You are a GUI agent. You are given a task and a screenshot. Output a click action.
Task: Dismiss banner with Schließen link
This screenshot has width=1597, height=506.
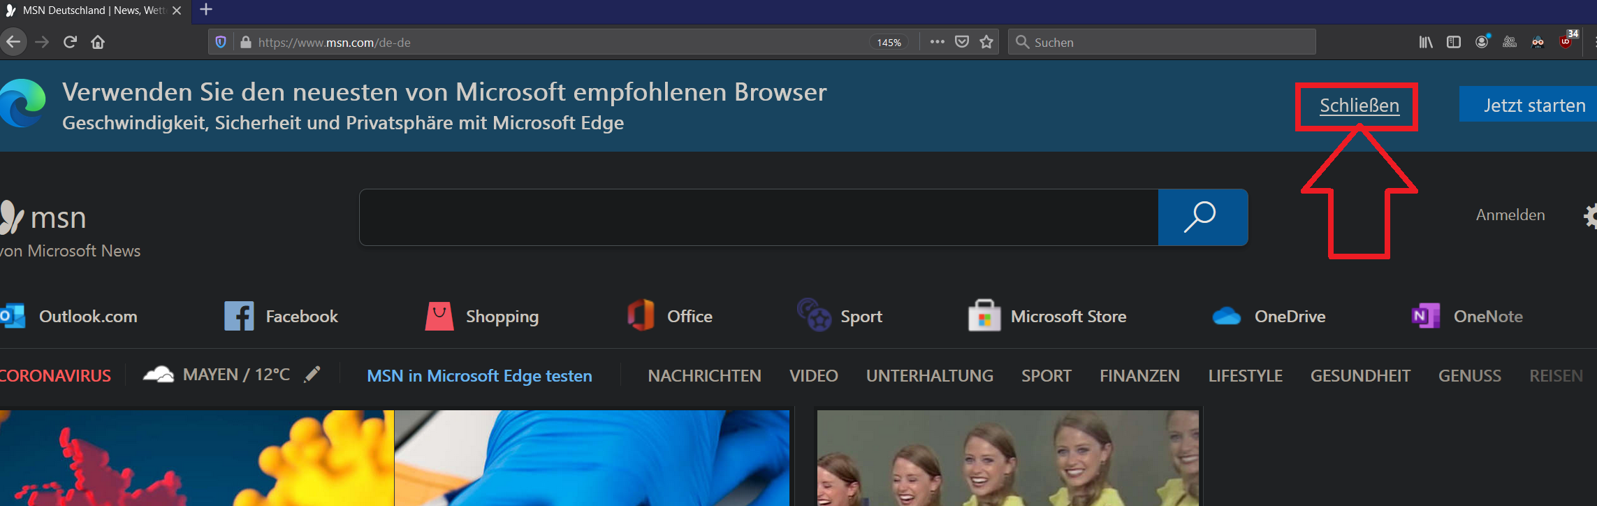1359,106
